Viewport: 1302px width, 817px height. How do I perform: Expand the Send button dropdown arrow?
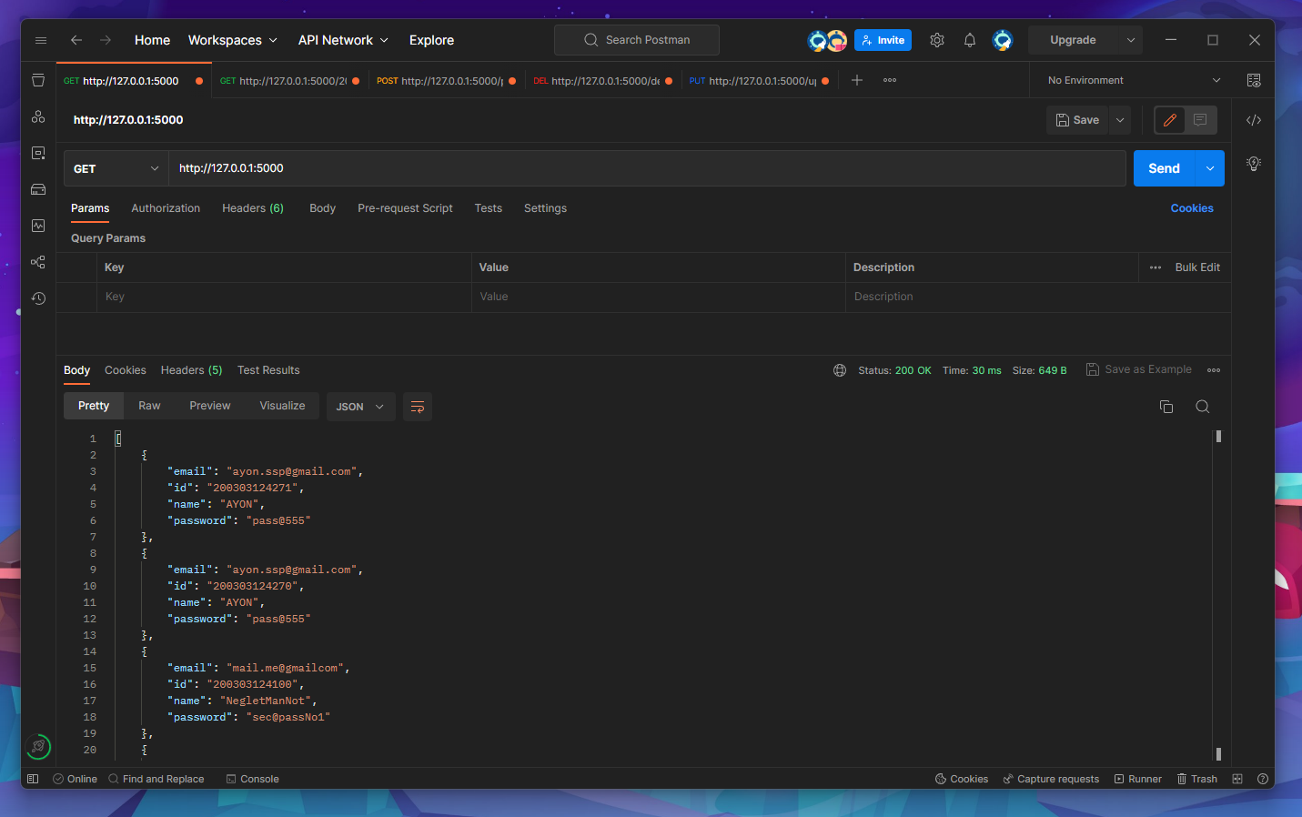[x=1210, y=168]
